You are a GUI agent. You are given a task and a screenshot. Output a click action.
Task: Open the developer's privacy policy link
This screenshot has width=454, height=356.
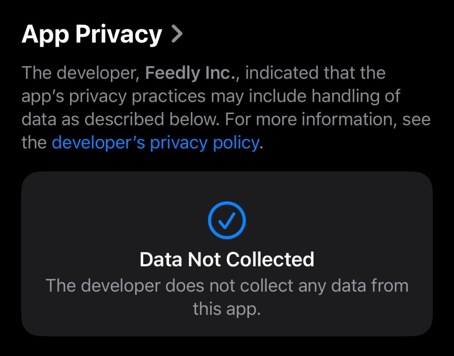click(x=155, y=143)
